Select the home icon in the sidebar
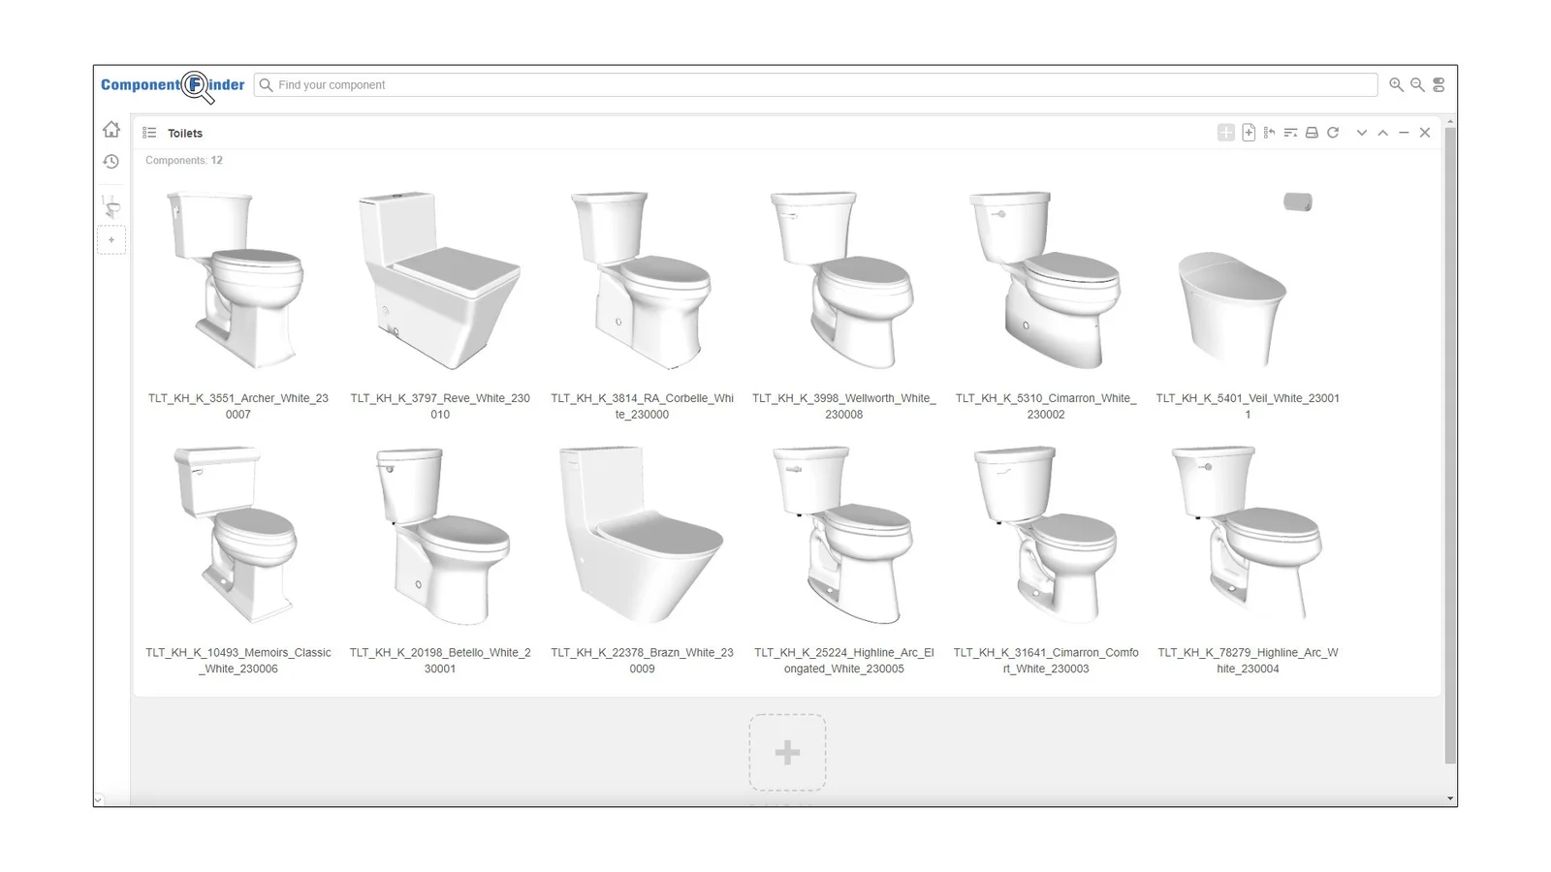Viewport: 1551px width, 872px height. coord(111,129)
